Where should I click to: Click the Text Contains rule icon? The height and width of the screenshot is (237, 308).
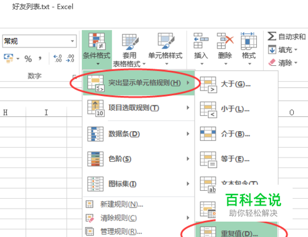point(208,185)
